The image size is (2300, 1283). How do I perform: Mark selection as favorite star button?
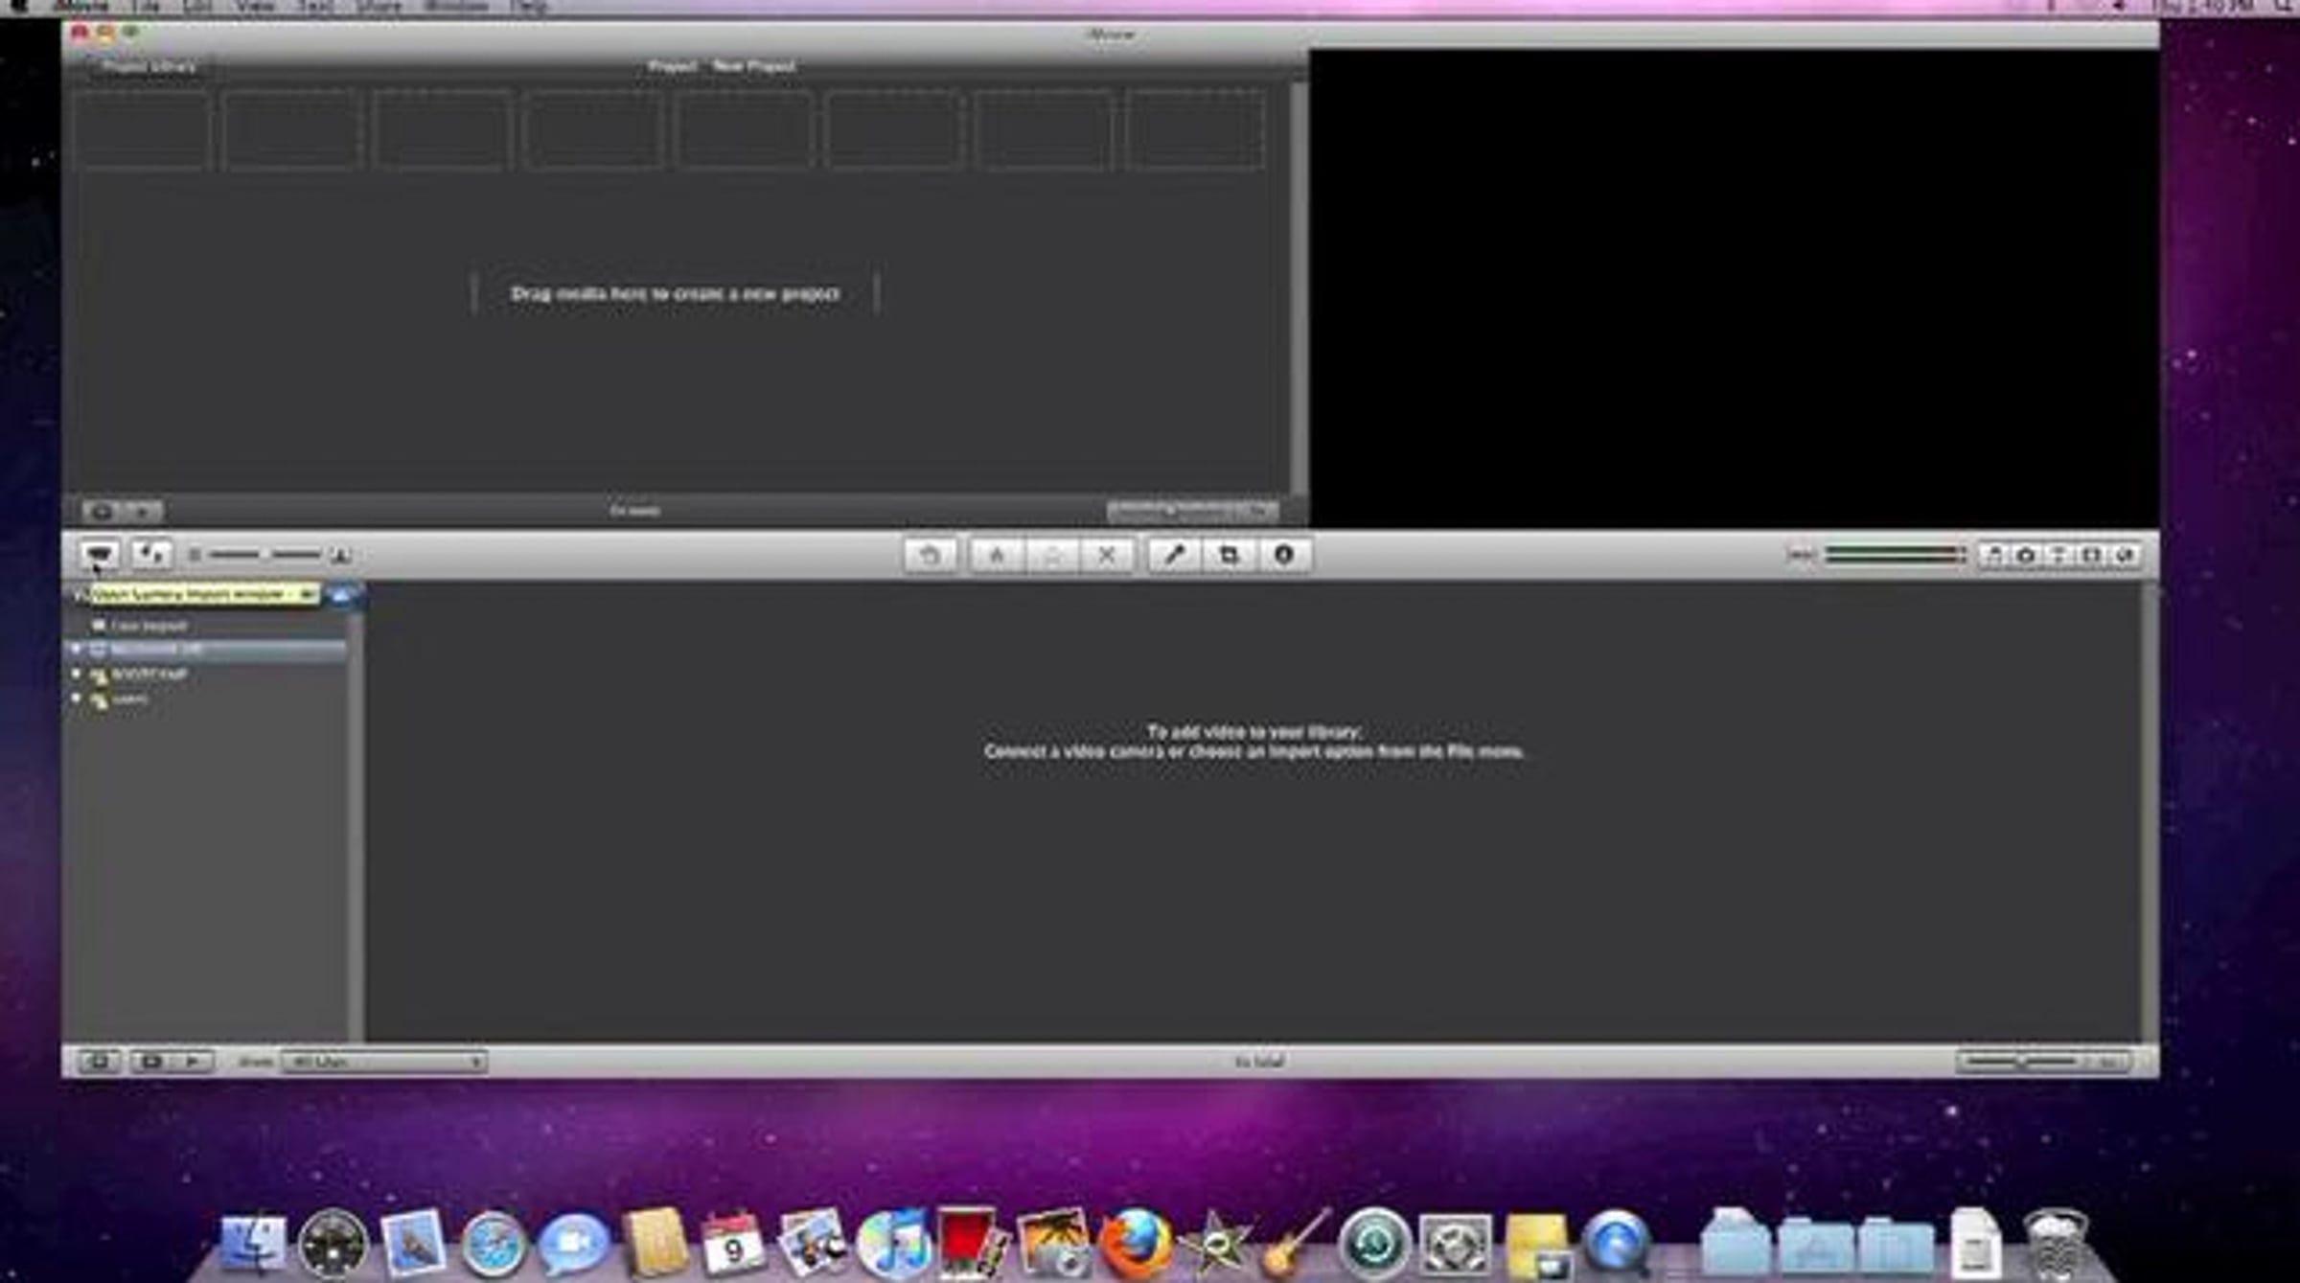[x=997, y=554]
